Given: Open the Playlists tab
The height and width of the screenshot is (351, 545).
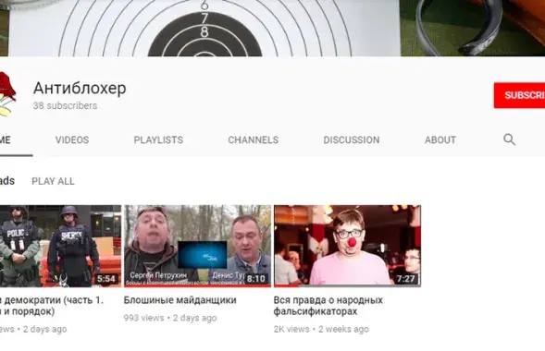Looking at the screenshot, I should (158, 139).
